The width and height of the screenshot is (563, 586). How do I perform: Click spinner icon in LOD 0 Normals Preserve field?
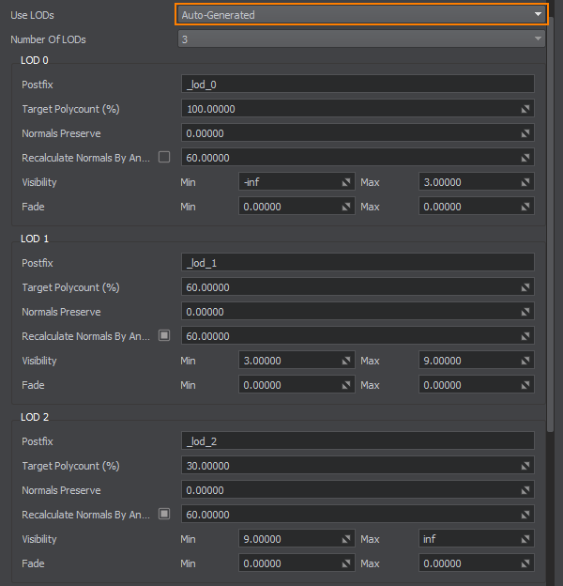(526, 133)
